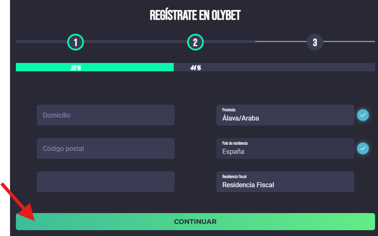The image size is (378, 236).
Task: Focus the Domicilio input field
Action: point(106,115)
